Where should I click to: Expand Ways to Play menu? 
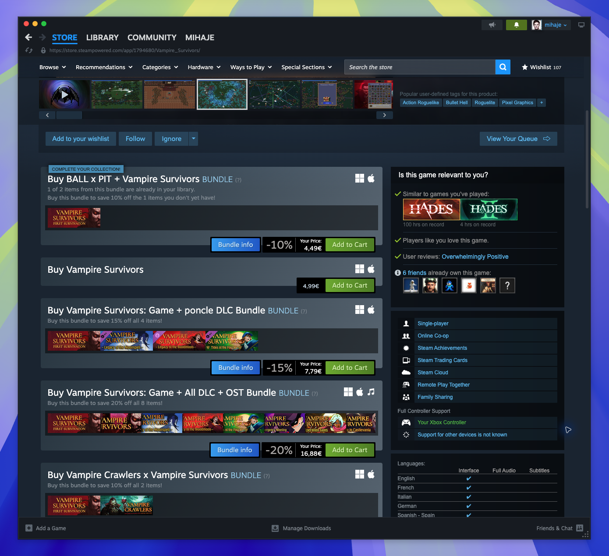[x=251, y=67]
